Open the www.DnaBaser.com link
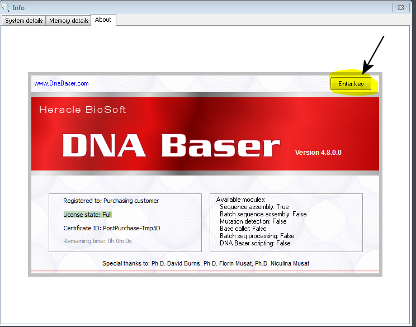 [62, 83]
